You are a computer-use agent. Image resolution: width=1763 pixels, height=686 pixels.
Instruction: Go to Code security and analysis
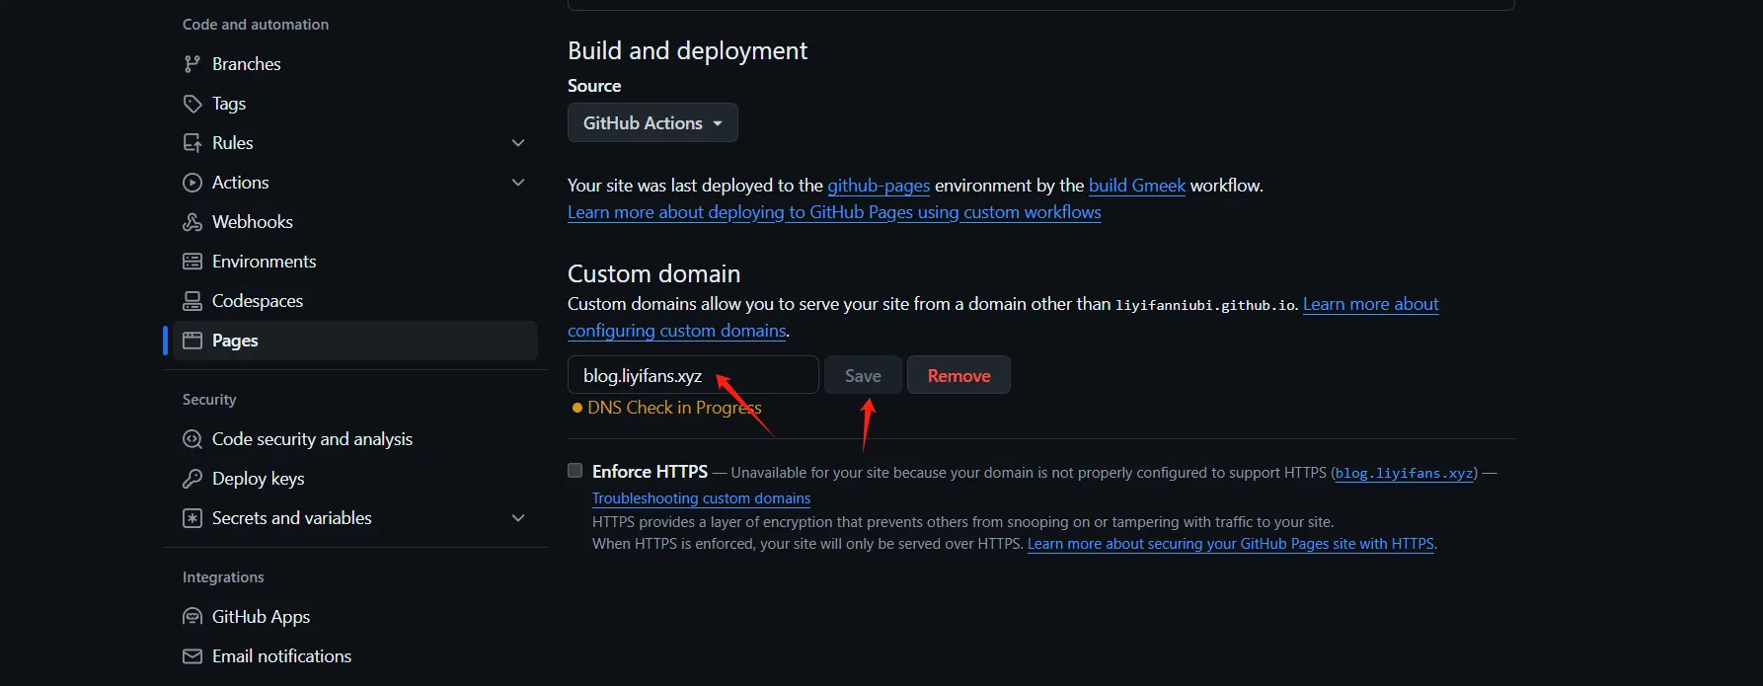coord(312,439)
